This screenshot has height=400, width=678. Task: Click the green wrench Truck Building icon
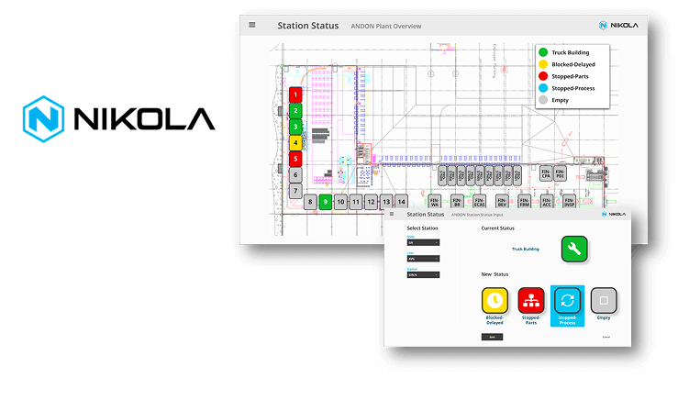(573, 250)
